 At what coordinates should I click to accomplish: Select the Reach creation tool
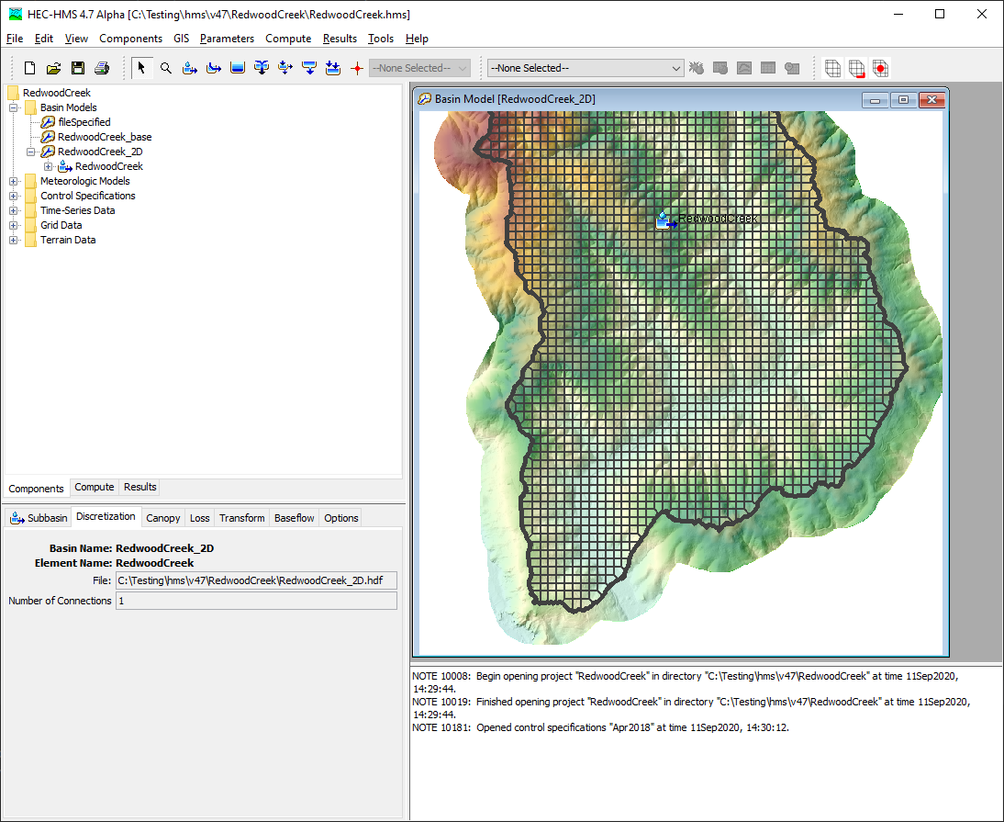[x=214, y=68]
